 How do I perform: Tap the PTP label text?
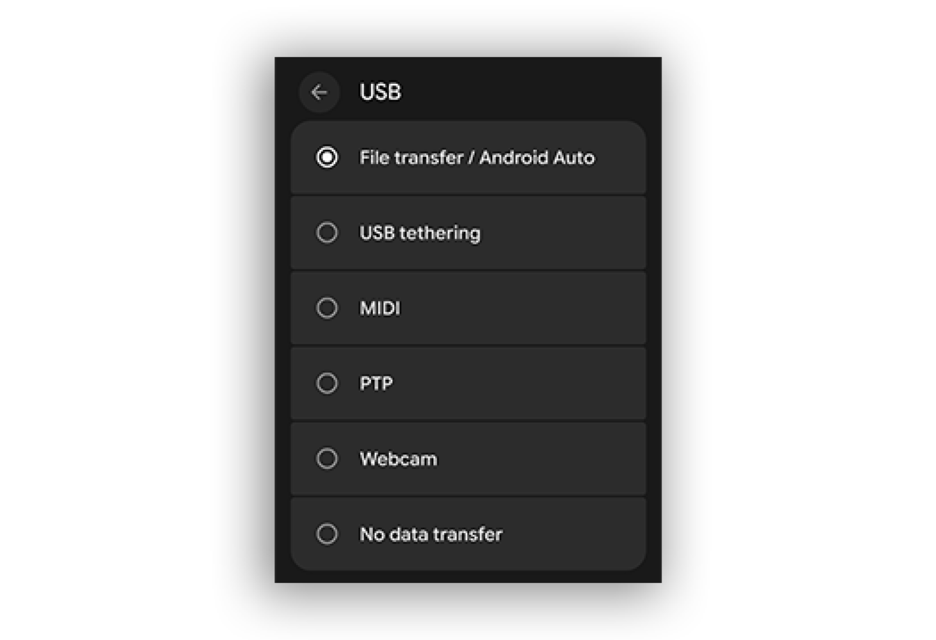coord(376,384)
